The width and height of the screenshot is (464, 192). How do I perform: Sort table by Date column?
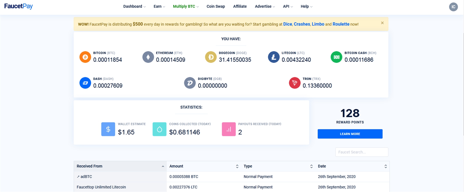(352, 166)
